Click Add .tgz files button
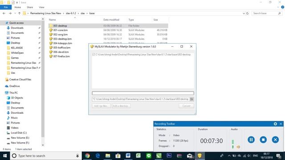 (x=101, y=106)
